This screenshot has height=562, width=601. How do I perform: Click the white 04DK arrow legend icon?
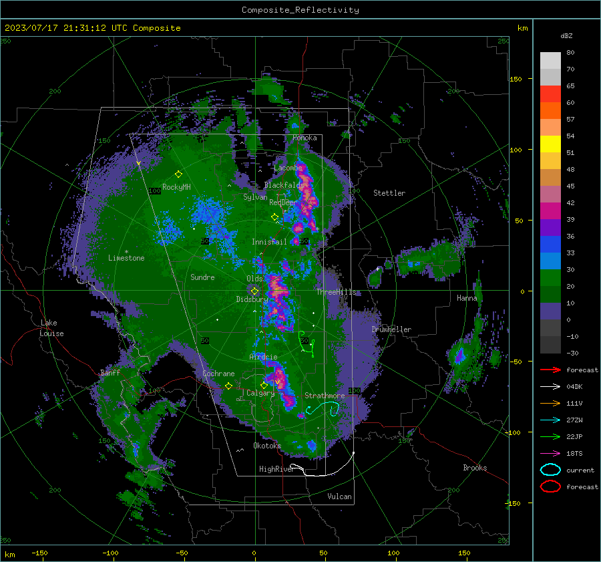550,386
